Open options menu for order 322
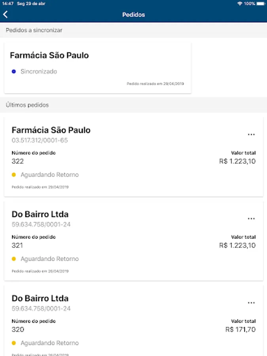The height and width of the screenshot is (356, 267). point(251,134)
